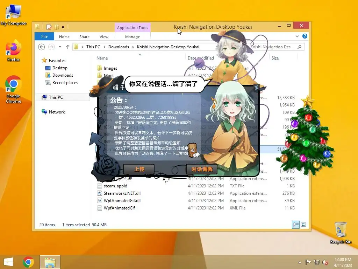Switch to details view layout button
The width and height of the screenshot is (358, 269).
tap(296, 225)
